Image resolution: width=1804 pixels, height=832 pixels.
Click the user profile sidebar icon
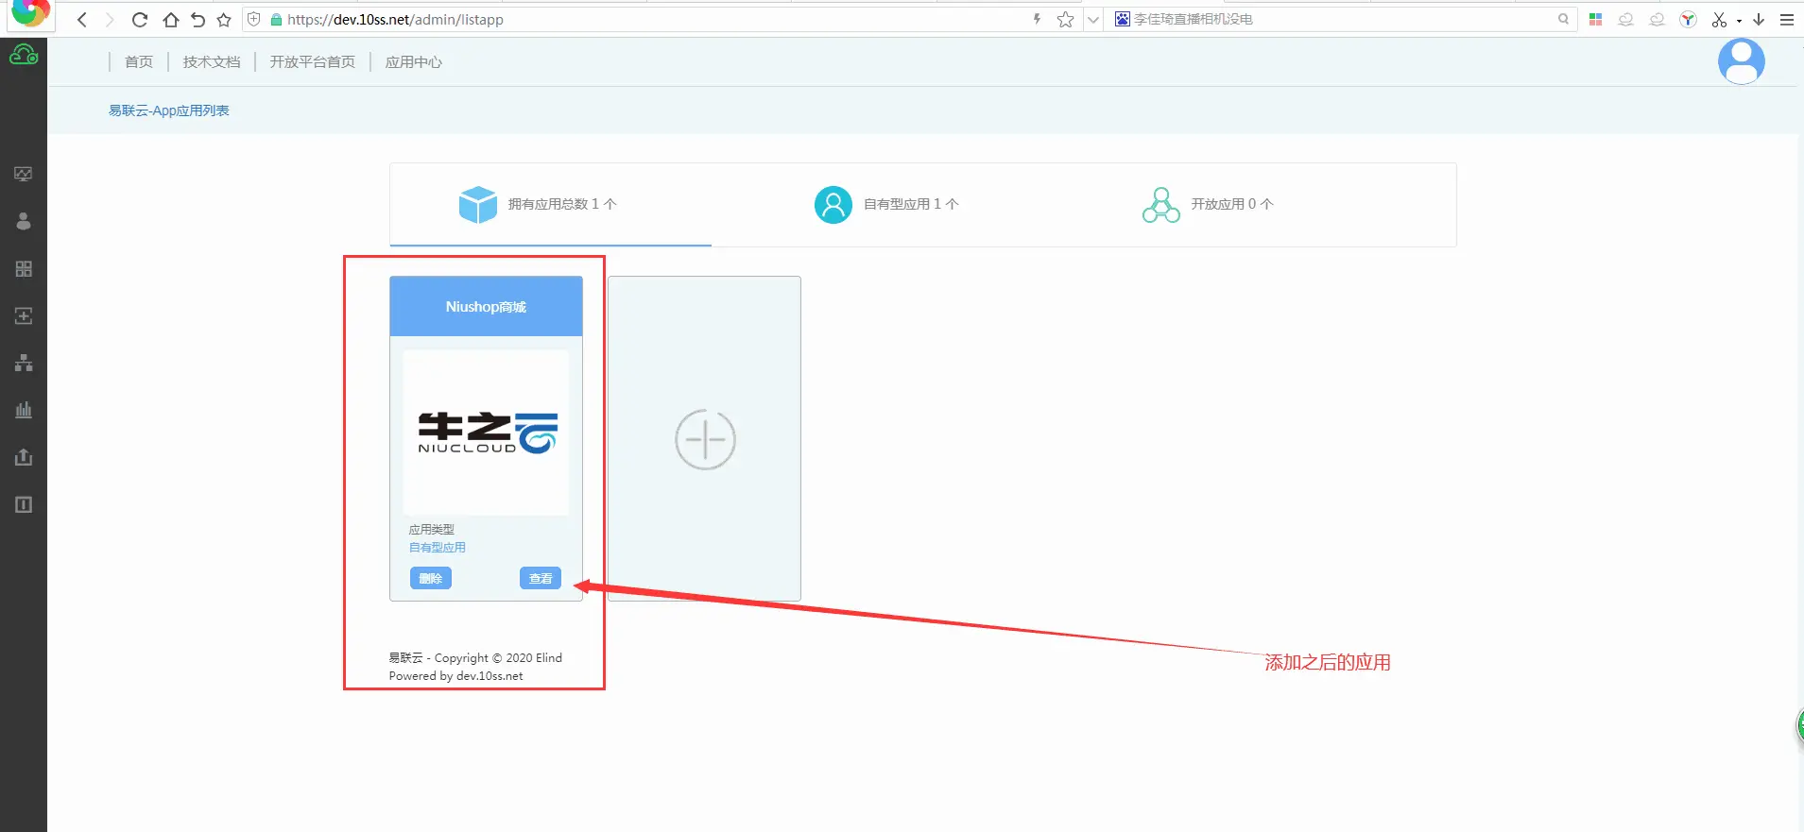[24, 221]
